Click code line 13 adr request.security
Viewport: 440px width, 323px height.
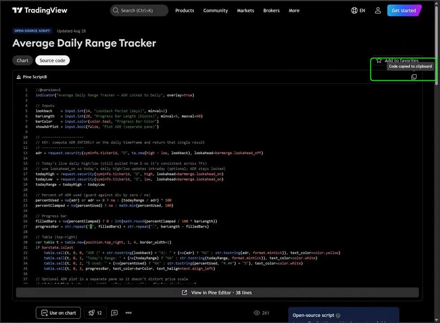(x=149, y=153)
